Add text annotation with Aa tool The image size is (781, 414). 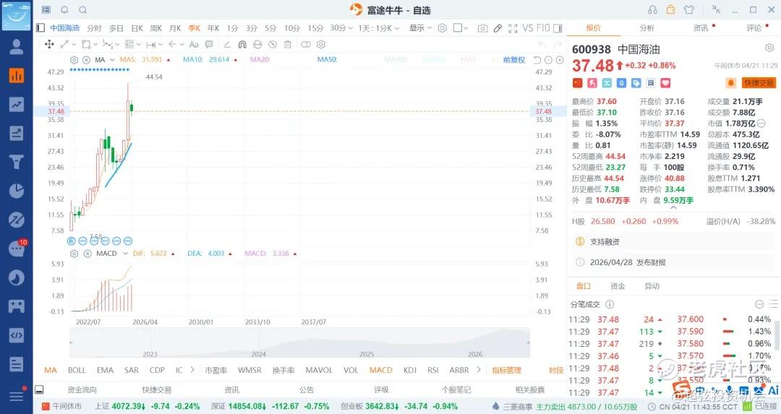(x=194, y=44)
